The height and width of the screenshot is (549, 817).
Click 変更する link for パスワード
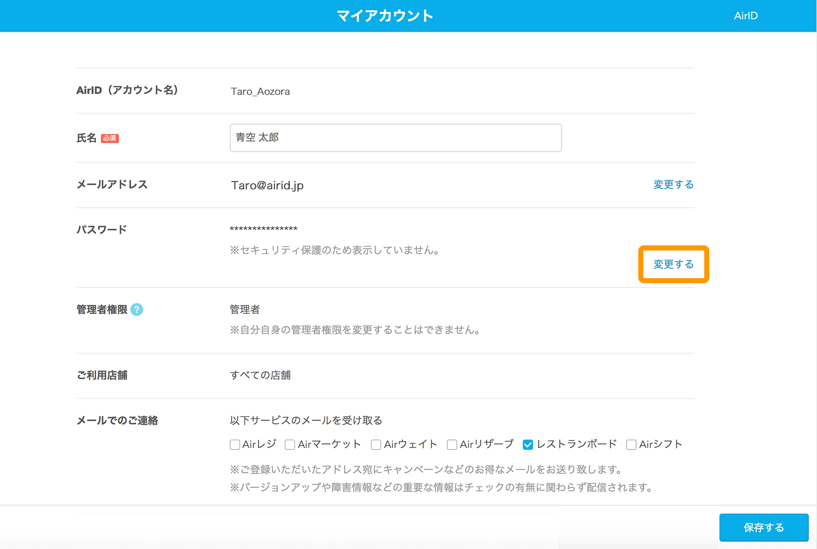(x=674, y=264)
